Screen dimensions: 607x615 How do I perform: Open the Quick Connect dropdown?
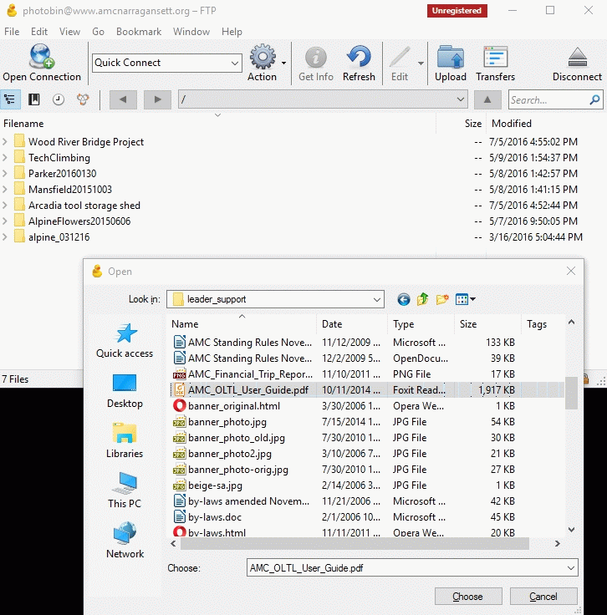pos(234,63)
